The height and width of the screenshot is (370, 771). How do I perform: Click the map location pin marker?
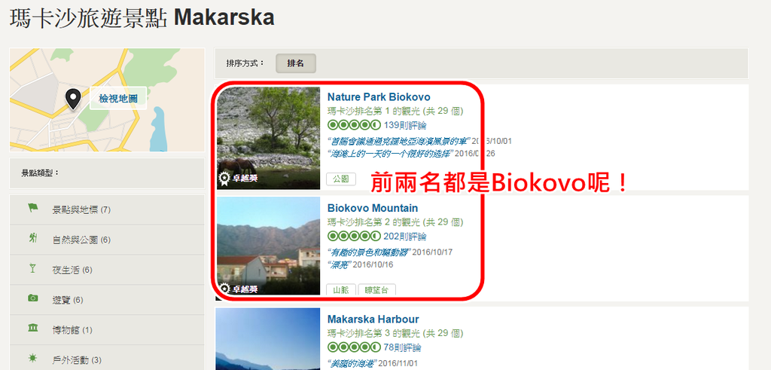(73, 99)
